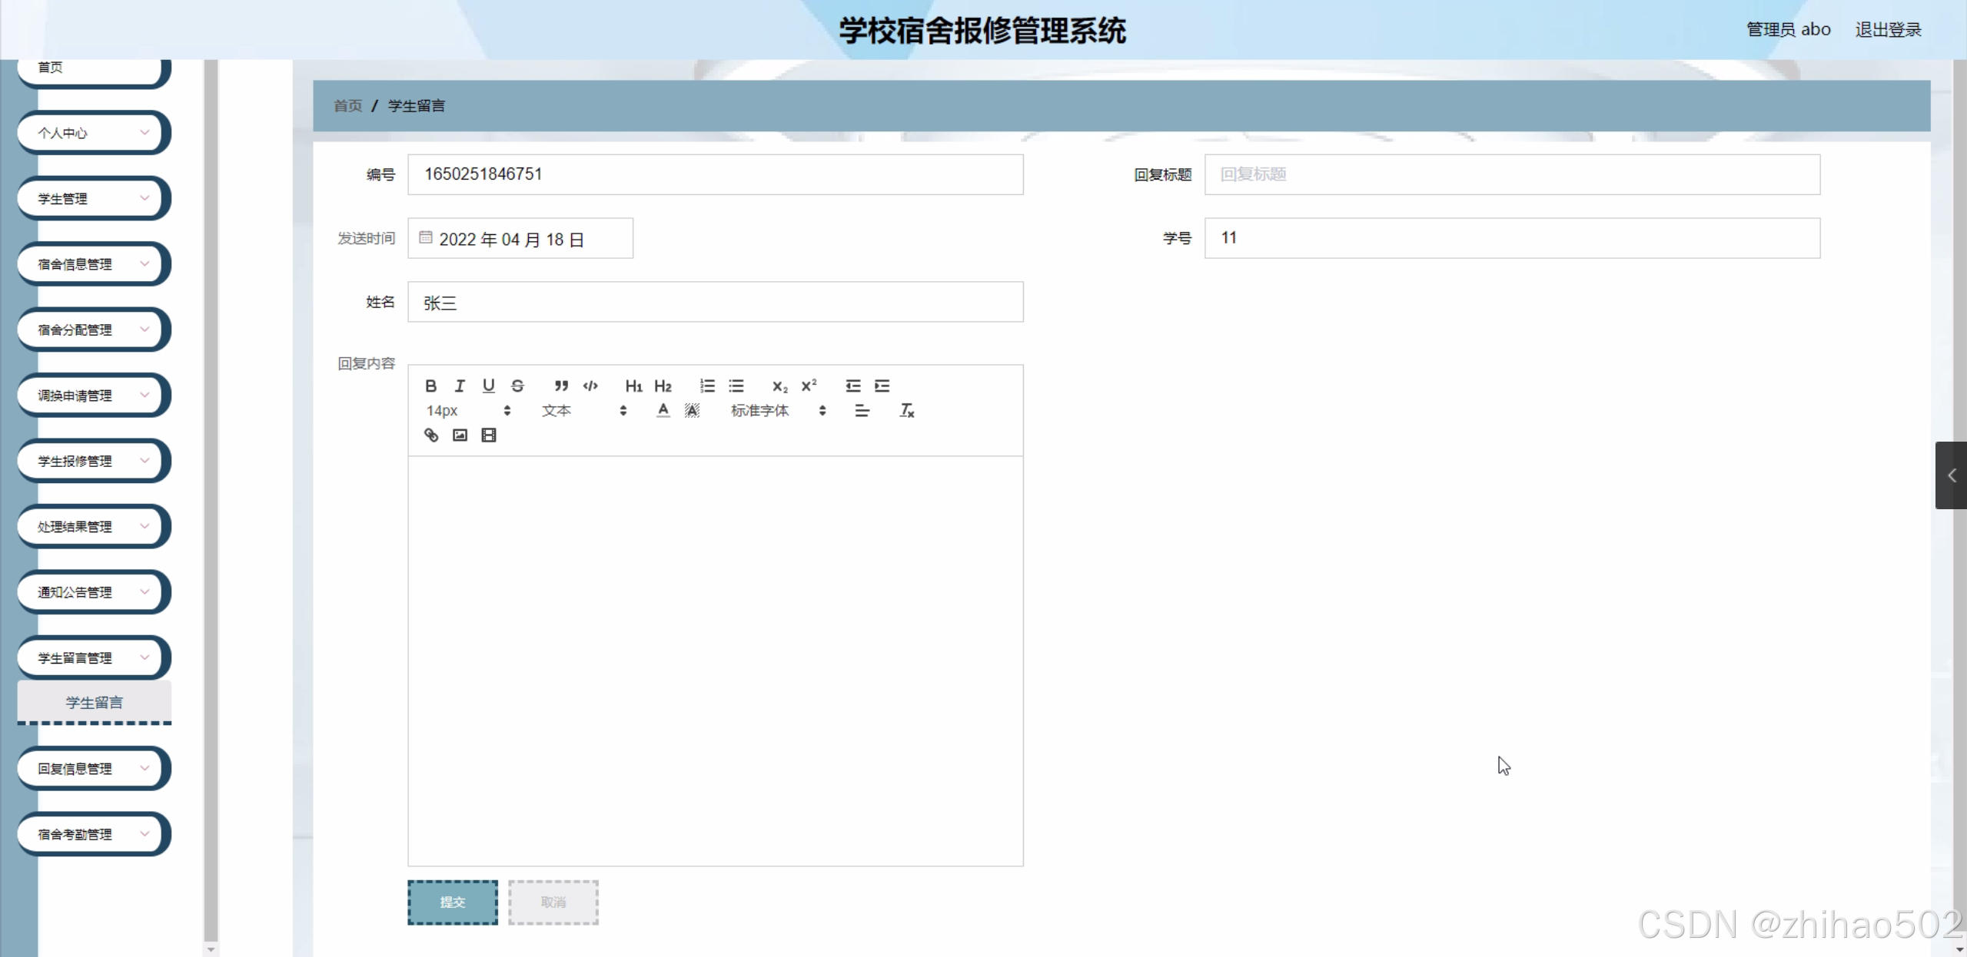The height and width of the screenshot is (957, 1967).
Task: Toggle bold formatting in editor
Action: (x=430, y=386)
